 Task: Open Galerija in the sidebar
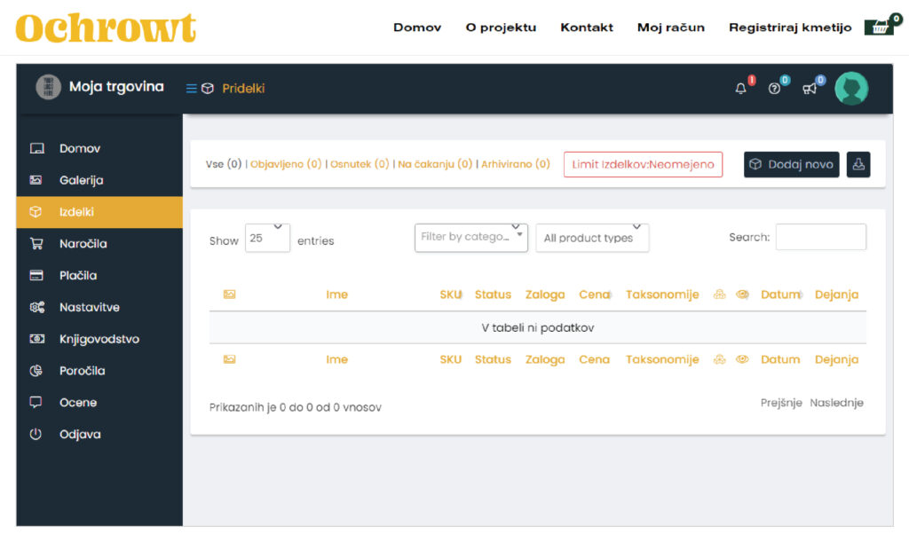[99, 180]
